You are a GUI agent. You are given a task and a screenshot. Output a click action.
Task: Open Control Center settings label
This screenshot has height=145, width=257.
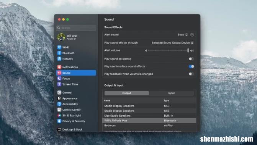[x=72, y=110]
